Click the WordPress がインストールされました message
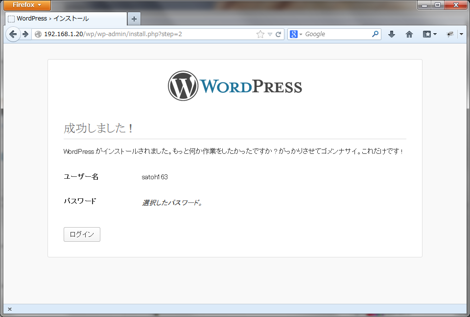Viewport: 470px width, 317px height. [234, 151]
